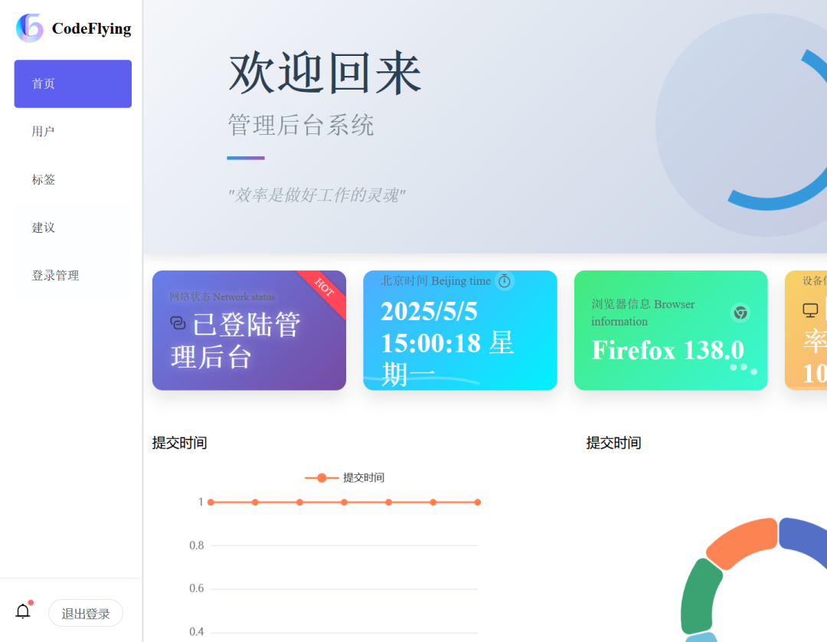Screen dimensions: 827x642
Task: Toggle the 提交时间 legend marker
Action: pyautogui.click(x=322, y=478)
